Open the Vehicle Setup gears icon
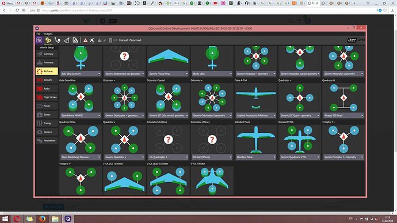The width and height of the screenshot is (397, 223). coord(48,40)
